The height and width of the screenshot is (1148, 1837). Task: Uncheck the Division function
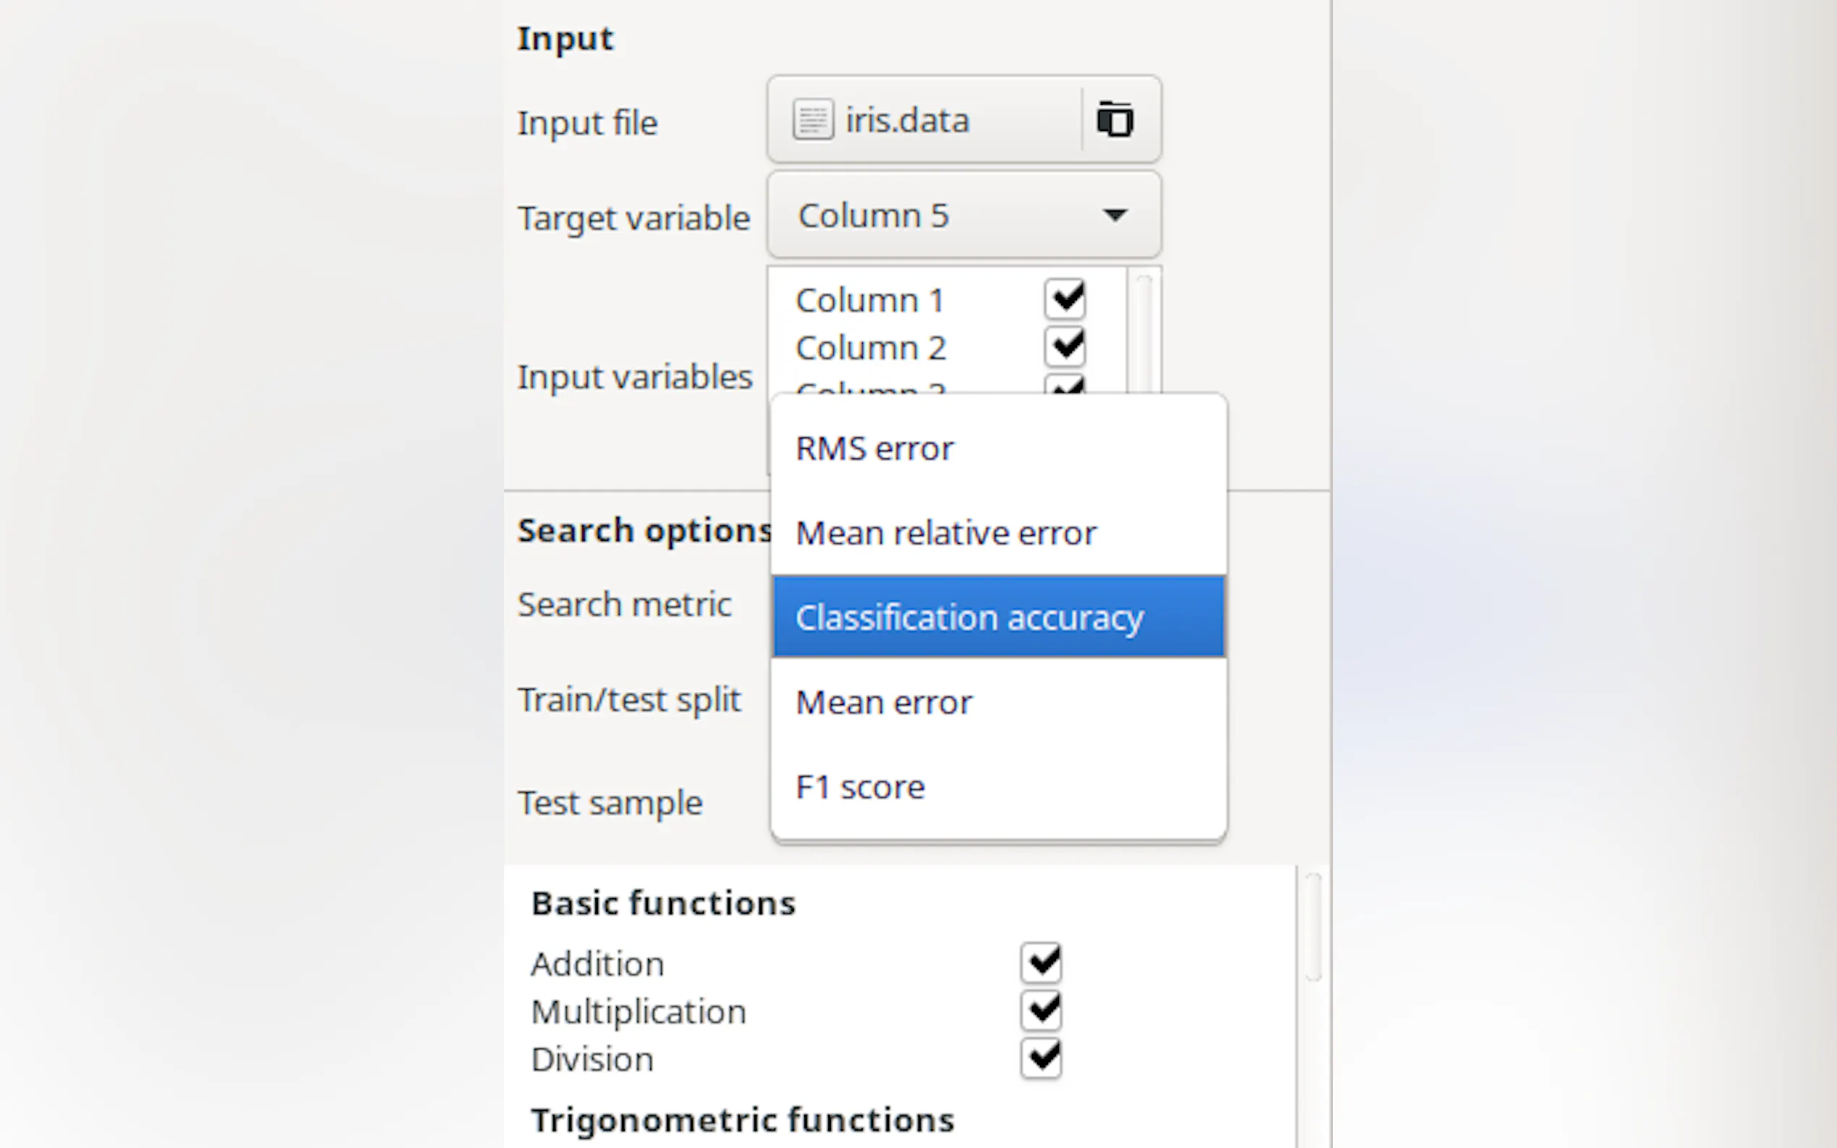coord(1041,1058)
